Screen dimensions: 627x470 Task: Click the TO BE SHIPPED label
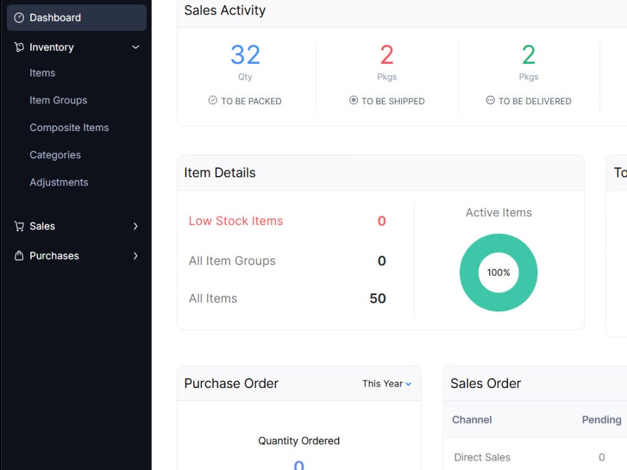[393, 102]
